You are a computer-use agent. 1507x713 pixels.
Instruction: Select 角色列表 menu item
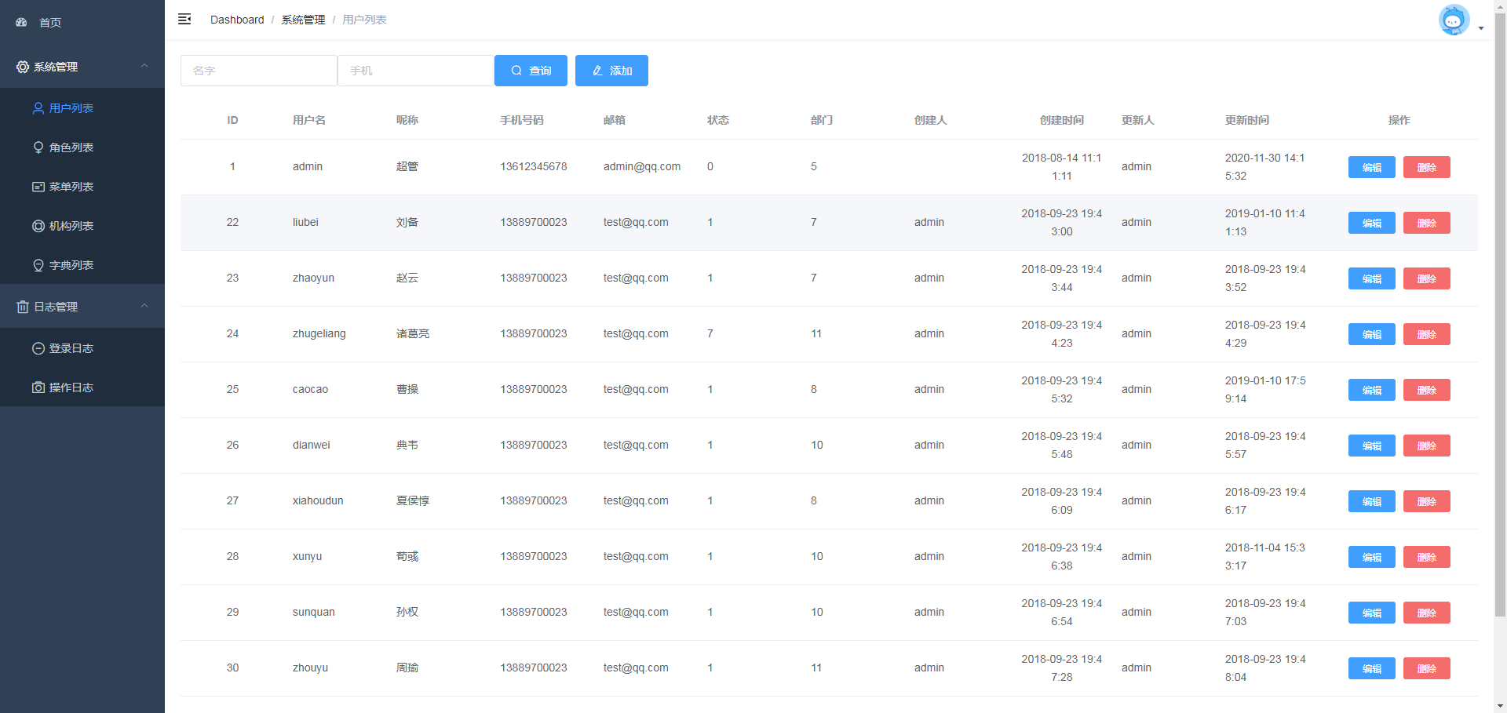[82, 147]
